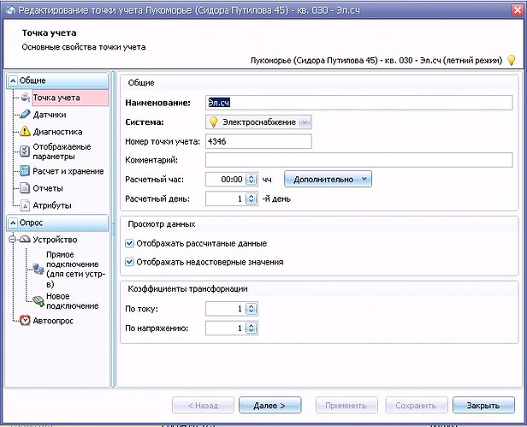Click the Применить button
Image resolution: width=527 pixels, height=427 pixels.
tap(346, 406)
